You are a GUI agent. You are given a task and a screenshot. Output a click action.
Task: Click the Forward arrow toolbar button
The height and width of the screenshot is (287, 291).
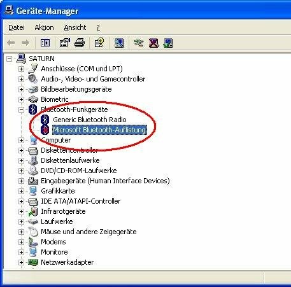click(25, 43)
